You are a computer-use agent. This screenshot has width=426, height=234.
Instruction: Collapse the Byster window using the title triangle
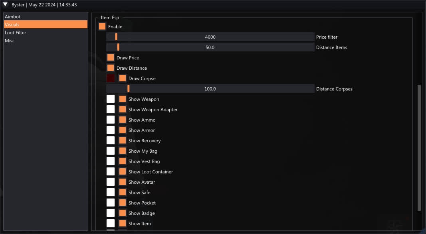pyautogui.click(x=6, y=5)
